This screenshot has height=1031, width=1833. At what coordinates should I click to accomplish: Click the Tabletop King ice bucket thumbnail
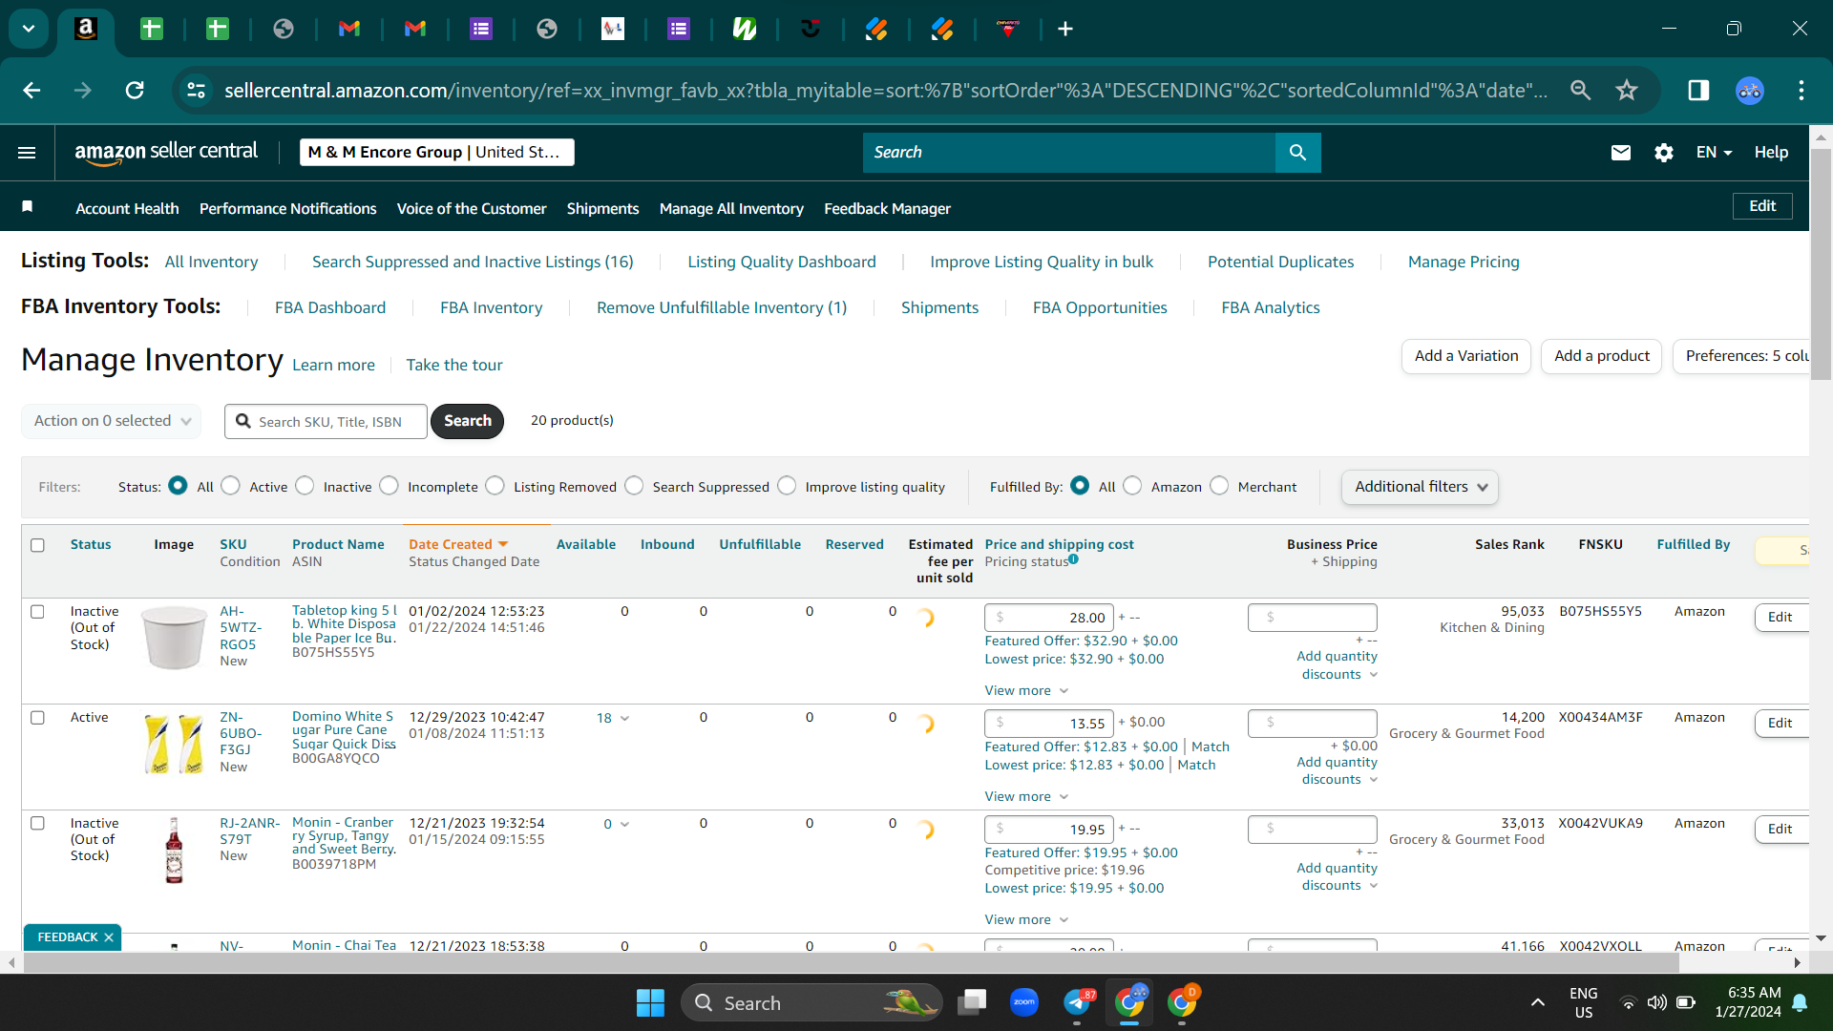pyautogui.click(x=174, y=638)
